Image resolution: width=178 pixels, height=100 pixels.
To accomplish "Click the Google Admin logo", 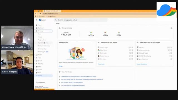I will click(42, 20).
